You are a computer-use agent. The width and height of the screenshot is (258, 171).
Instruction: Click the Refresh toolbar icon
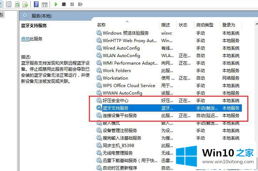pos(17,4)
